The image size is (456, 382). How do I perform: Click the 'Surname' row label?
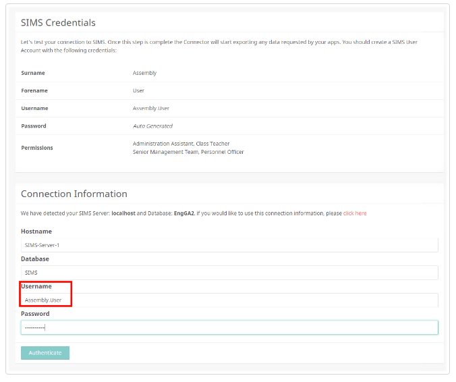pos(33,73)
